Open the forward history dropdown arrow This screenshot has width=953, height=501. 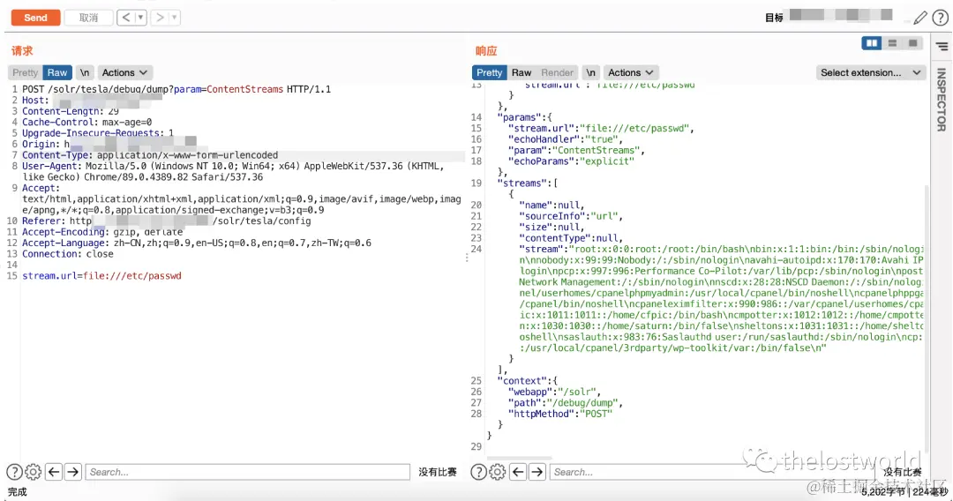point(175,18)
